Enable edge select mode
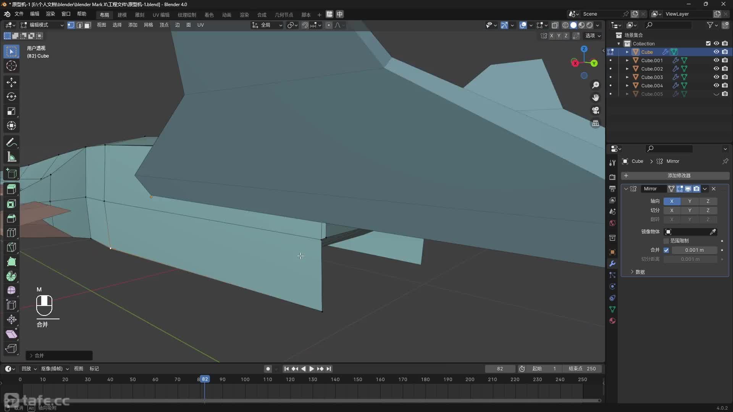 click(x=79, y=25)
